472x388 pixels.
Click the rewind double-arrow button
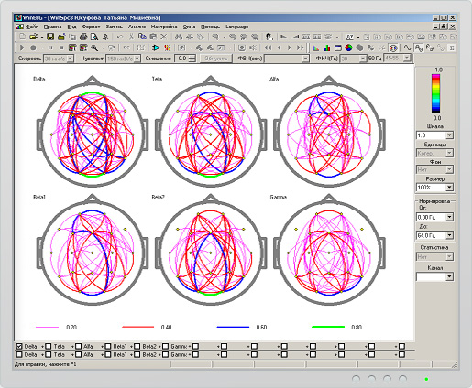click(268, 48)
